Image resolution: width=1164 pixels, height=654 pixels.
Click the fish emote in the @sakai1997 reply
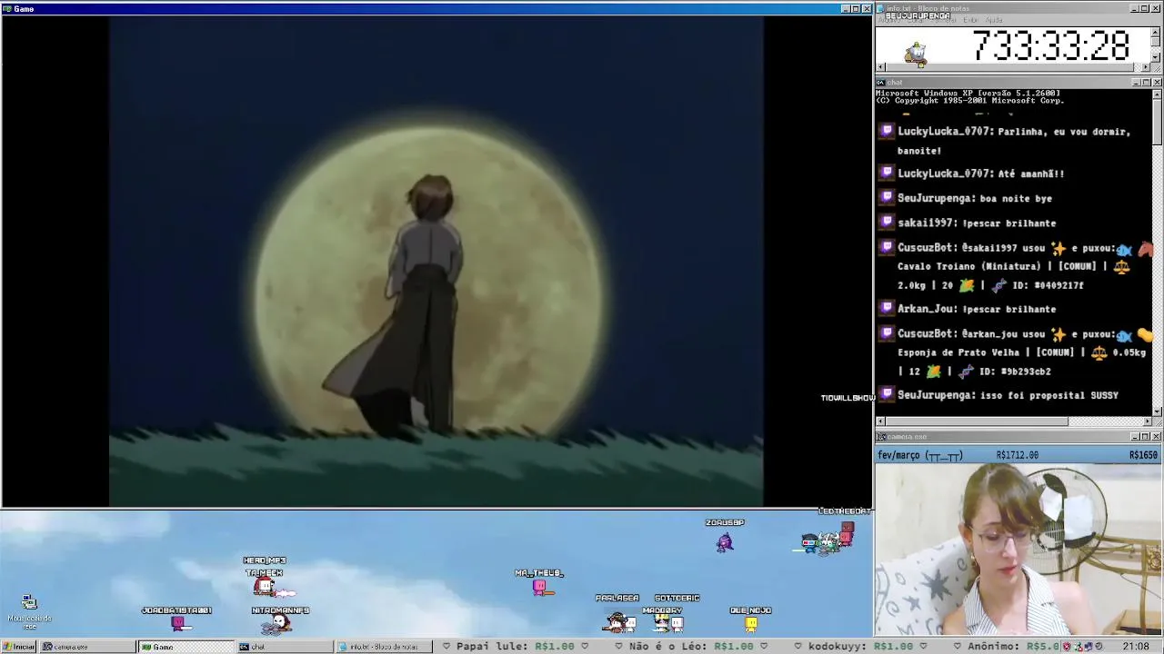pos(1125,249)
